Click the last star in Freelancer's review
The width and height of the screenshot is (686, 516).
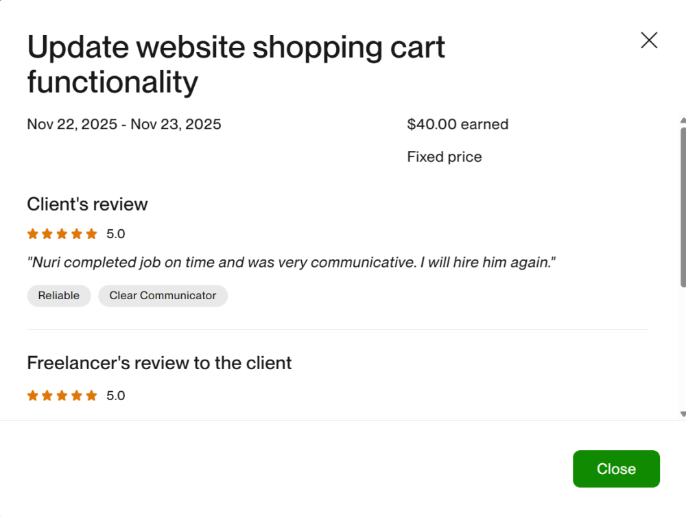pos(91,396)
